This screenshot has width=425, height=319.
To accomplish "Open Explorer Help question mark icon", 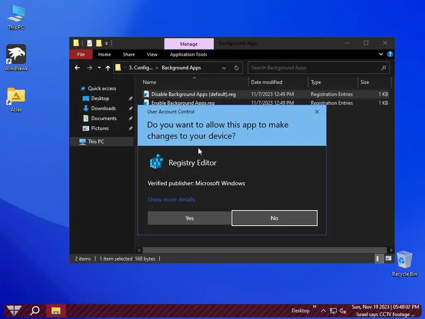I will click(390, 54).
